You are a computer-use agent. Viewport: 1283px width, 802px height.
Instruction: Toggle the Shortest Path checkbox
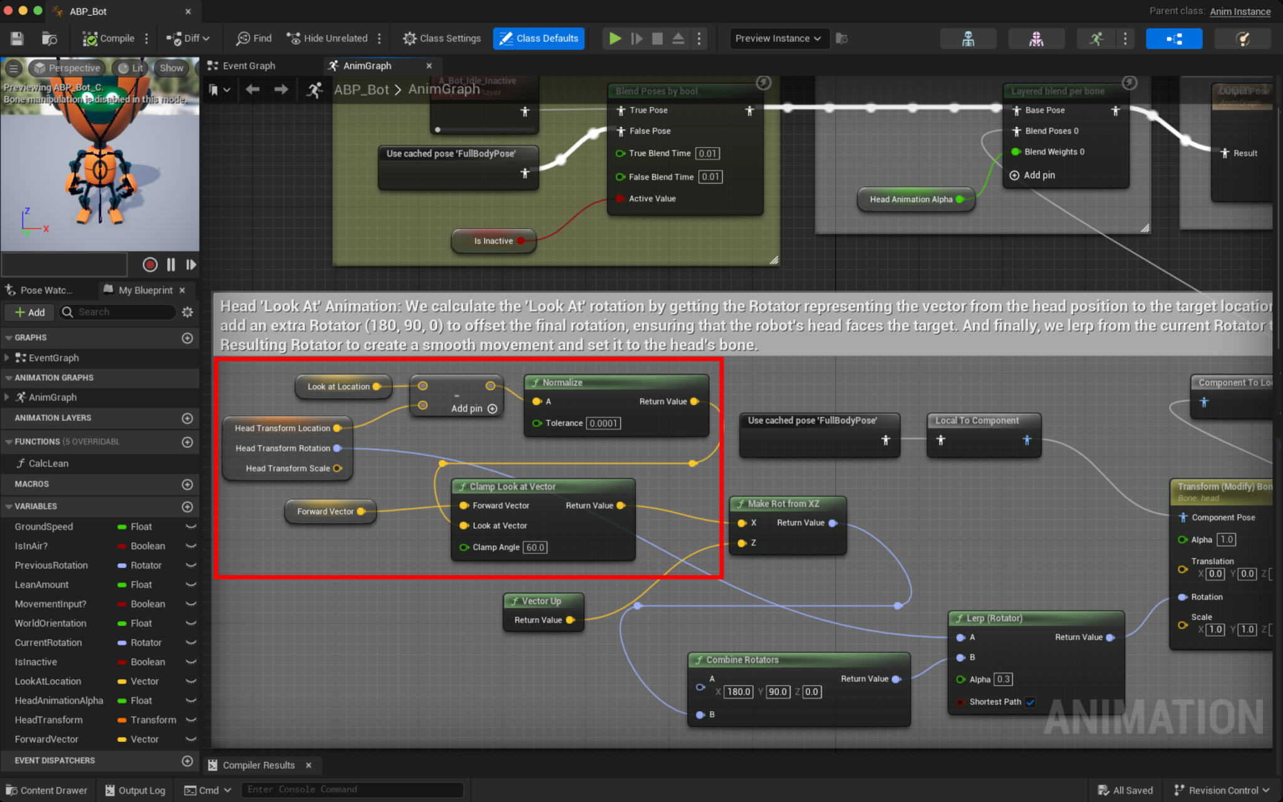tap(1031, 702)
